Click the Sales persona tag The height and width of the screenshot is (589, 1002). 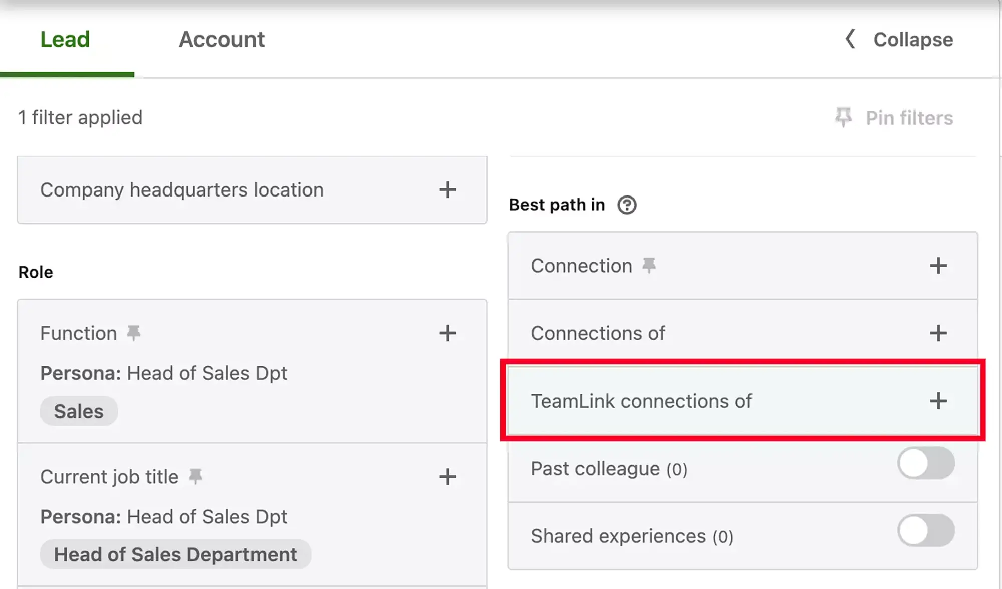[79, 410]
